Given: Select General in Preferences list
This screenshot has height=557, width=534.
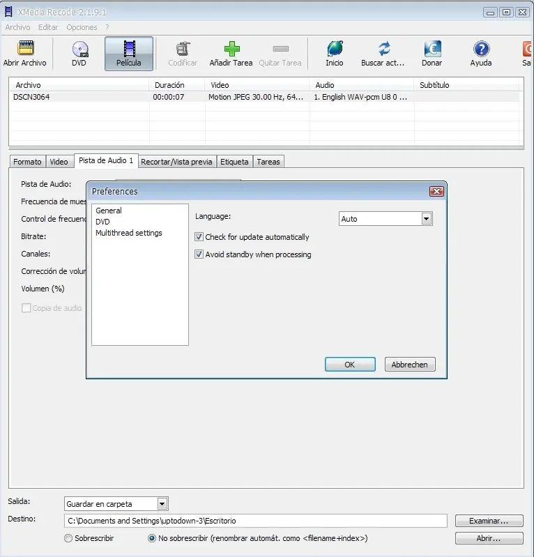Looking at the screenshot, I should point(109,211).
